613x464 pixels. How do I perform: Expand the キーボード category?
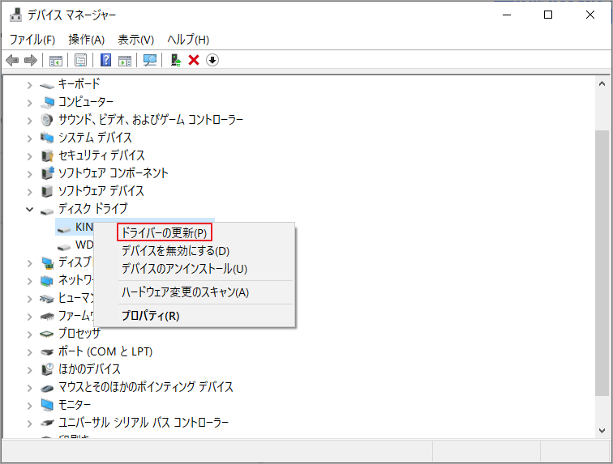[30, 85]
